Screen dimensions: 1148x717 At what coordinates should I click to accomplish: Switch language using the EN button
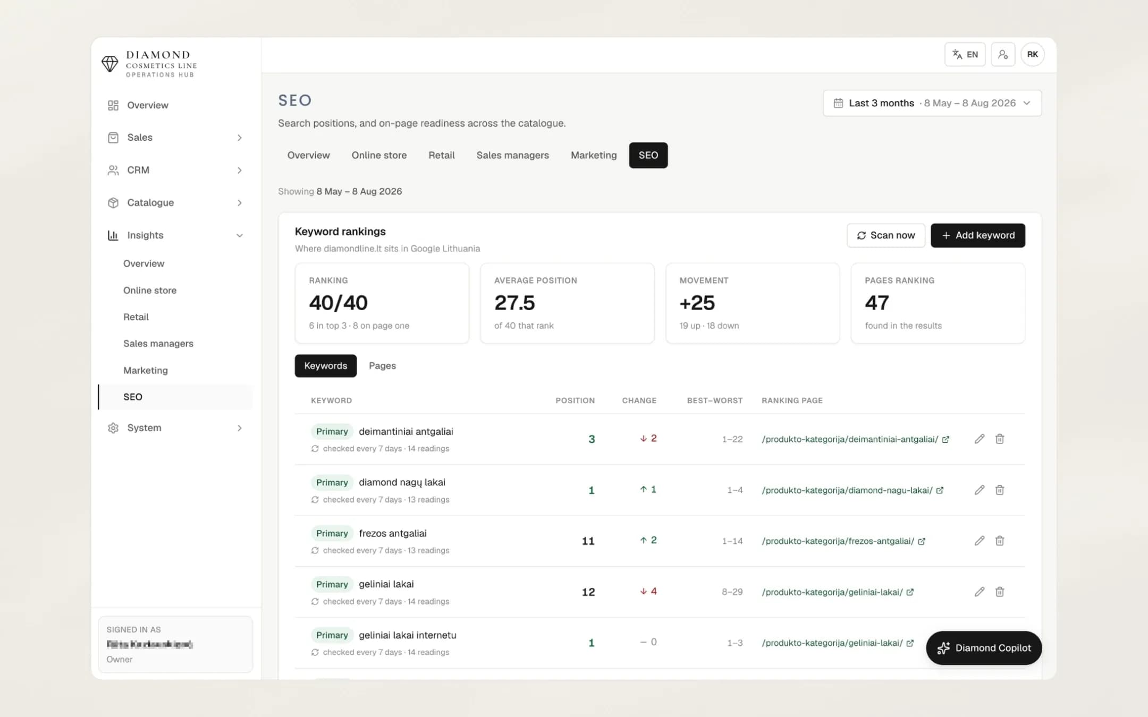point(965,54)
